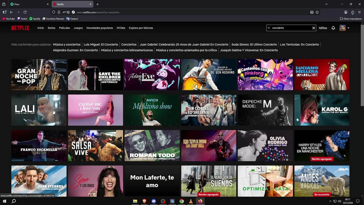Open the Juegos menu item

(78, 28)
